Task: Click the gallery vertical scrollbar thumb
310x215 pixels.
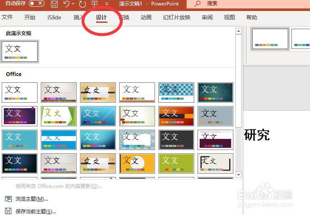Action: (x=239, y=81)
